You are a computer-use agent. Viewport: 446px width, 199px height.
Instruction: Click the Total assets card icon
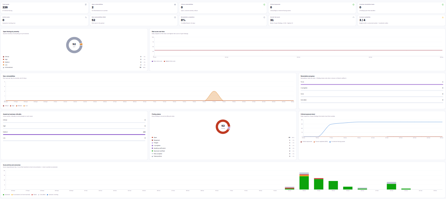click(86, 5)
